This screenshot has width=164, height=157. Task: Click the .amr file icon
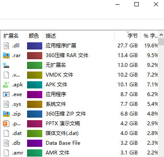click(6, 153)
